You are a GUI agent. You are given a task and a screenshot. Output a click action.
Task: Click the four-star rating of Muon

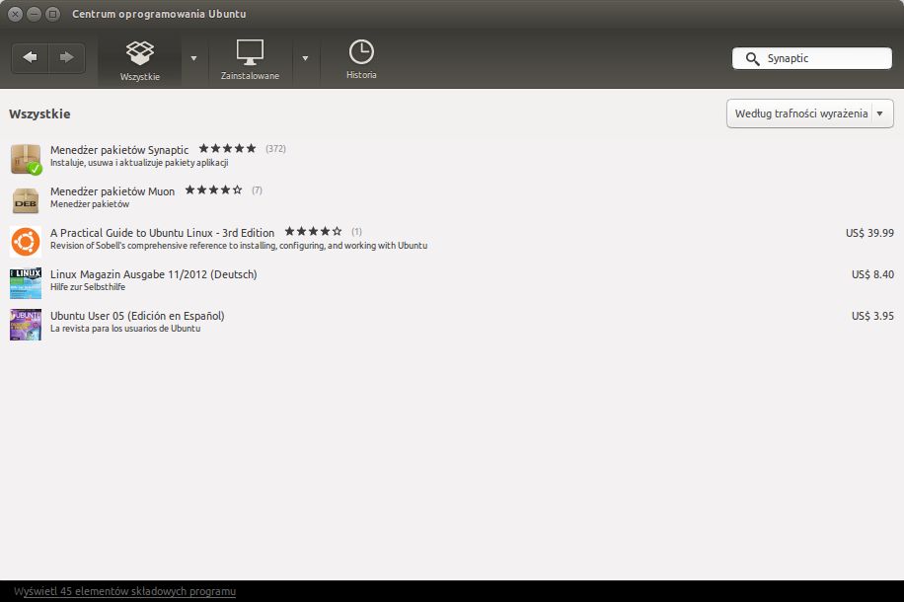coord(213,190)
